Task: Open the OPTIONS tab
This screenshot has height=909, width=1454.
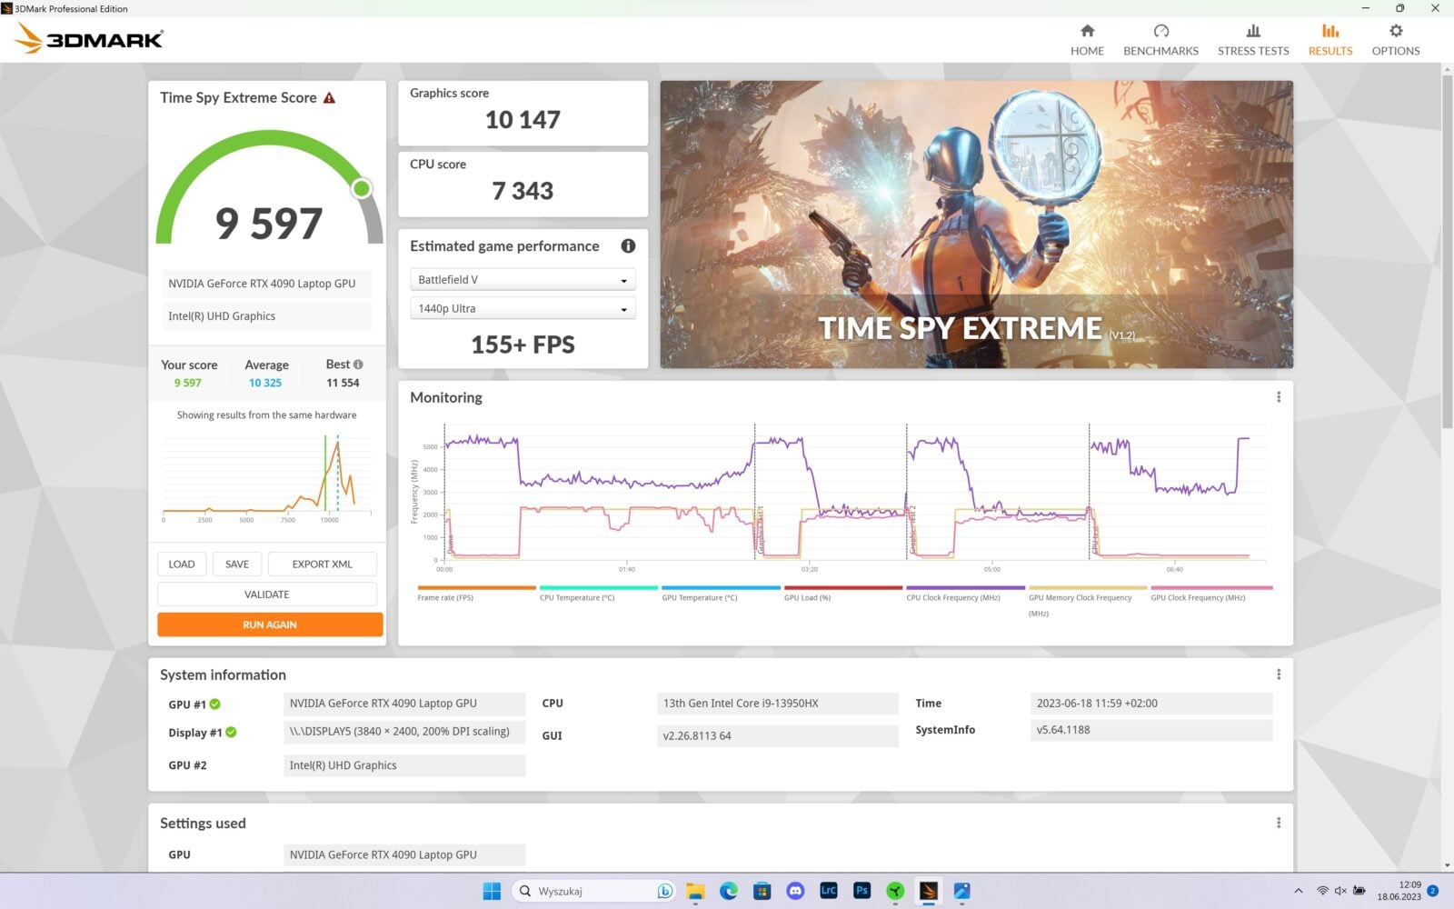Action: 1396,40
